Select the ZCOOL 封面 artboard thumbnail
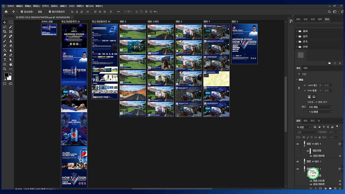 click(49, 30)
